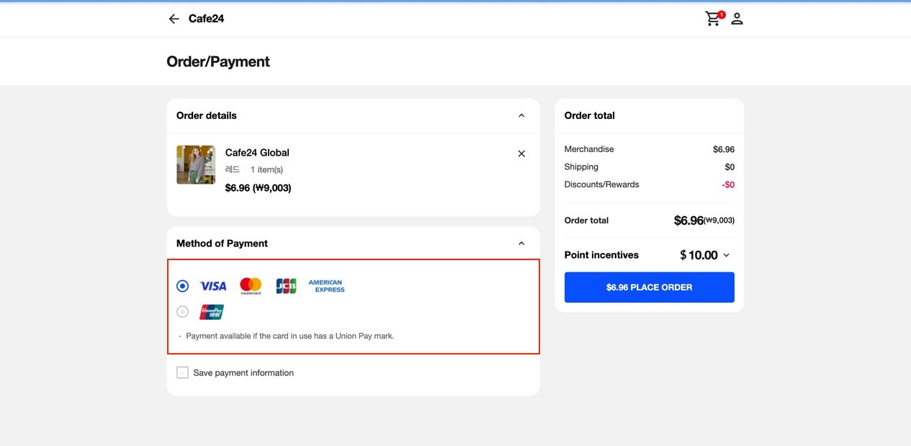The image size is (911, 446).
Task: Click the $6.96 PLACE ORDER button
Action: (650, 287)
